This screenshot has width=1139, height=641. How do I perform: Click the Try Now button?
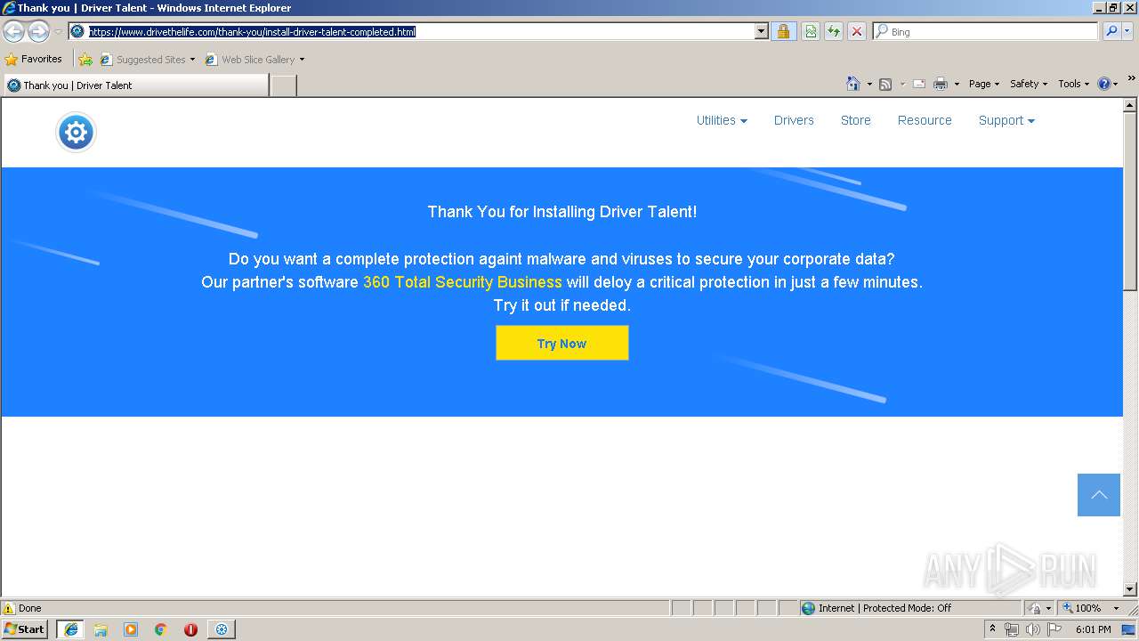(562, 343)
